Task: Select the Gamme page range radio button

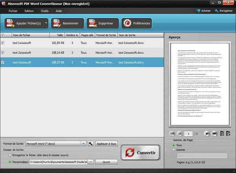Action: pyautogui.click(x=174, y=150)
